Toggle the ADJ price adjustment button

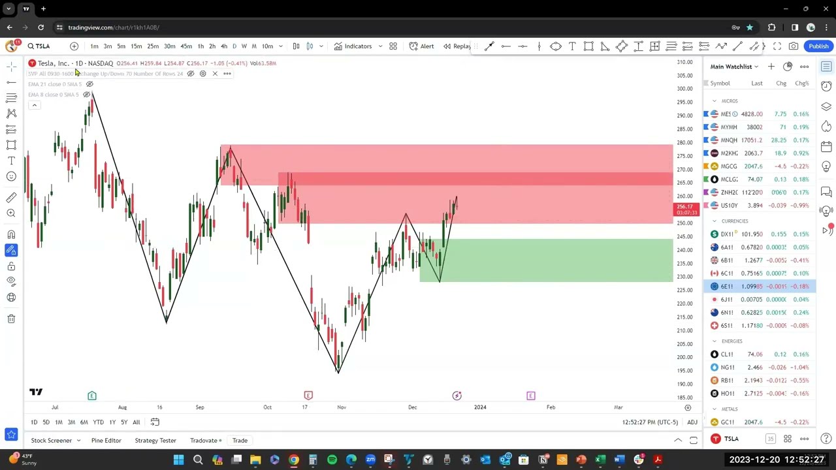[x=692, y=422]
